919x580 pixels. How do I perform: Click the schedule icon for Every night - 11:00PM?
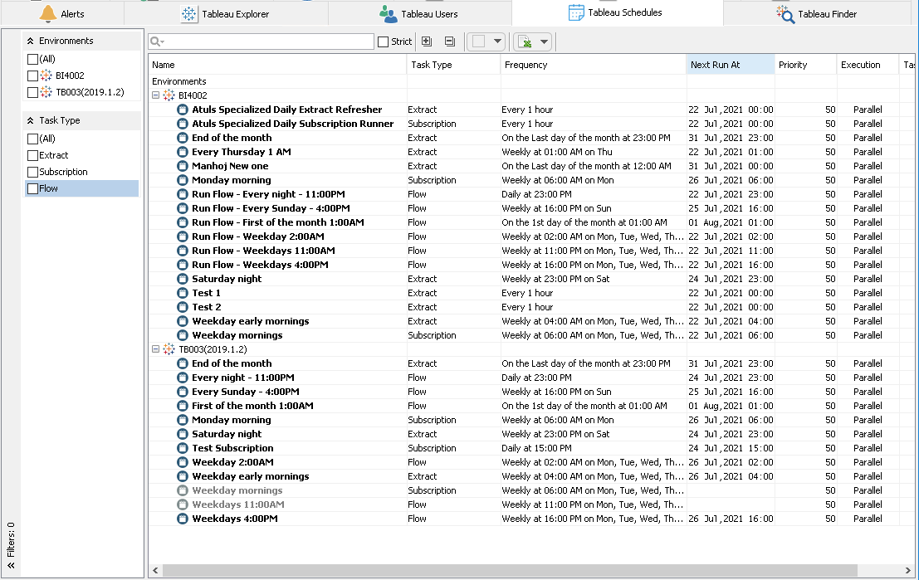point(183,378)
